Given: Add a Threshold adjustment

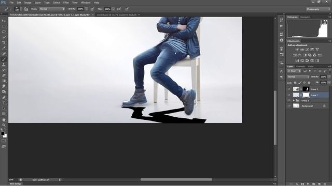Looking at the screenshot, I should (x=307, y=61).
